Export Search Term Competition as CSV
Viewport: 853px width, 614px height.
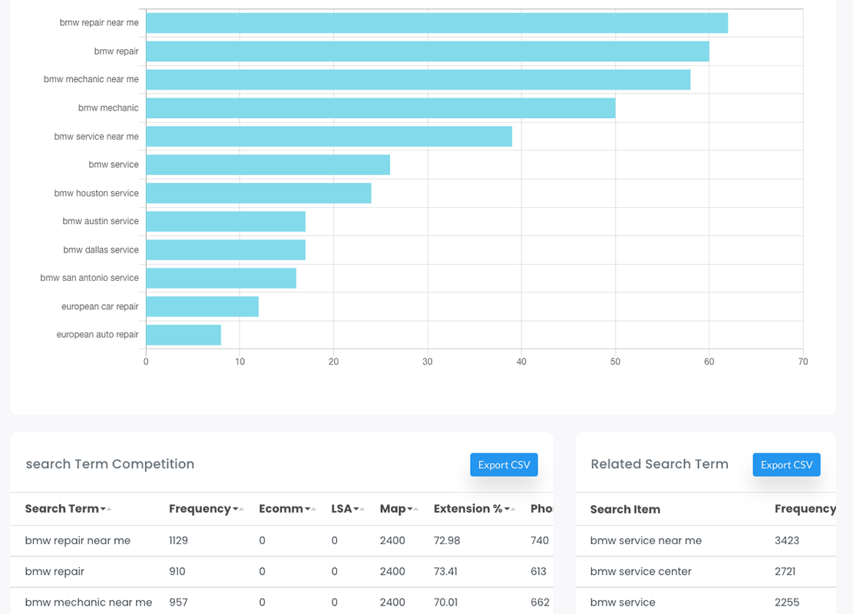click(504, 464)
